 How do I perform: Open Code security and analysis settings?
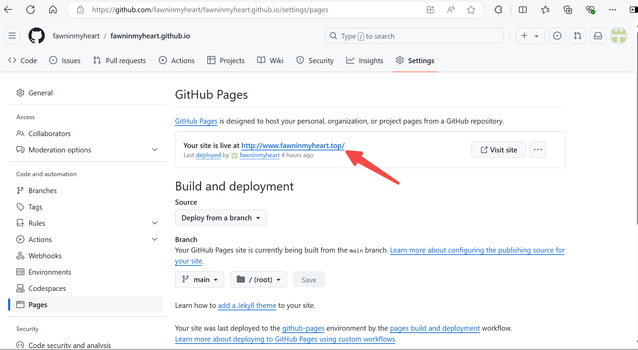pyautogui.click(x=88, y=345)
